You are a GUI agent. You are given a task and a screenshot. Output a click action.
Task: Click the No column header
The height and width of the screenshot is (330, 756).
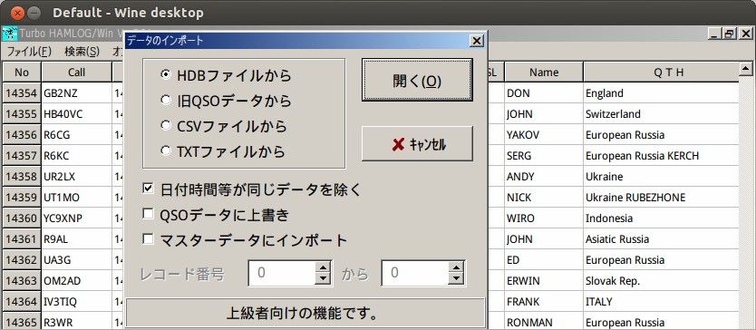[x=22, y=73]
